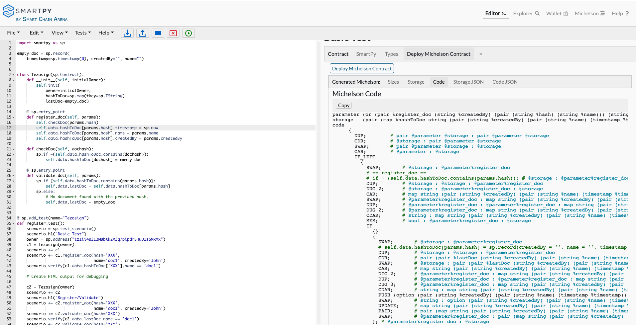Open the File menu

[x=13, y=33]
